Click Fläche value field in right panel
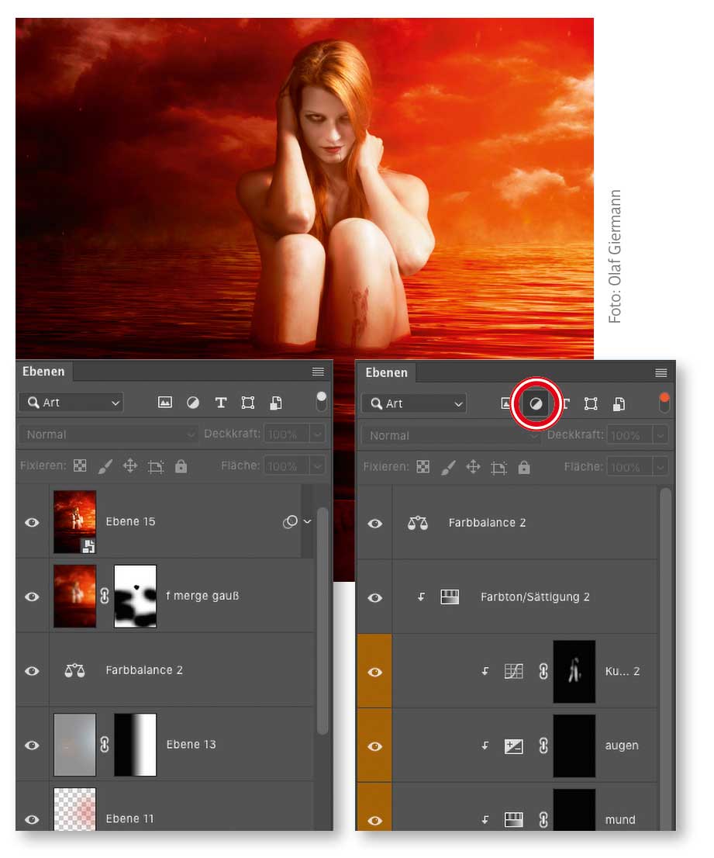The width and height of the screenshot is (714, 858). point(629,467)
